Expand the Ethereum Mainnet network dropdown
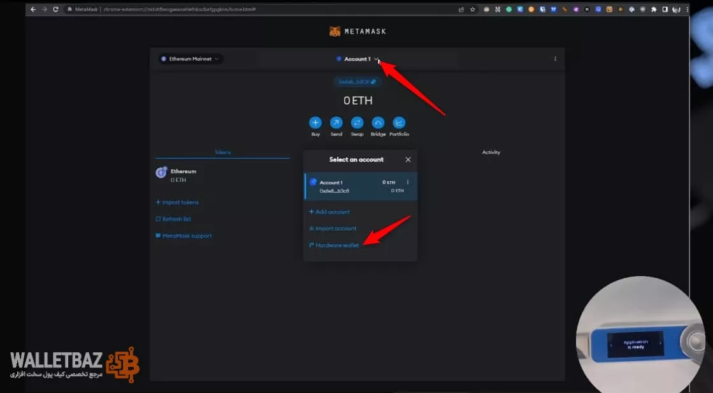The height and width of the screenshot is (393, 713). coord(190,59)
